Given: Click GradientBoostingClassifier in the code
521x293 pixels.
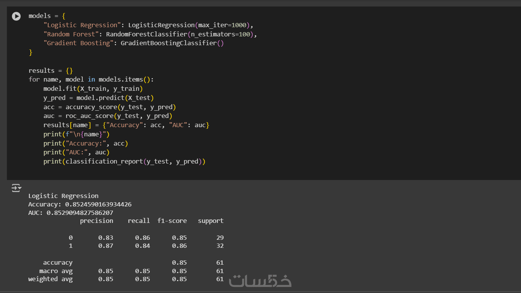Looking at the screenshot, I should pos(169,43).
